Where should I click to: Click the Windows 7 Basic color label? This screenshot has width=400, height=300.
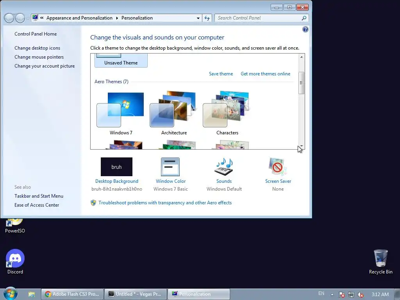(x=171, y=189)
